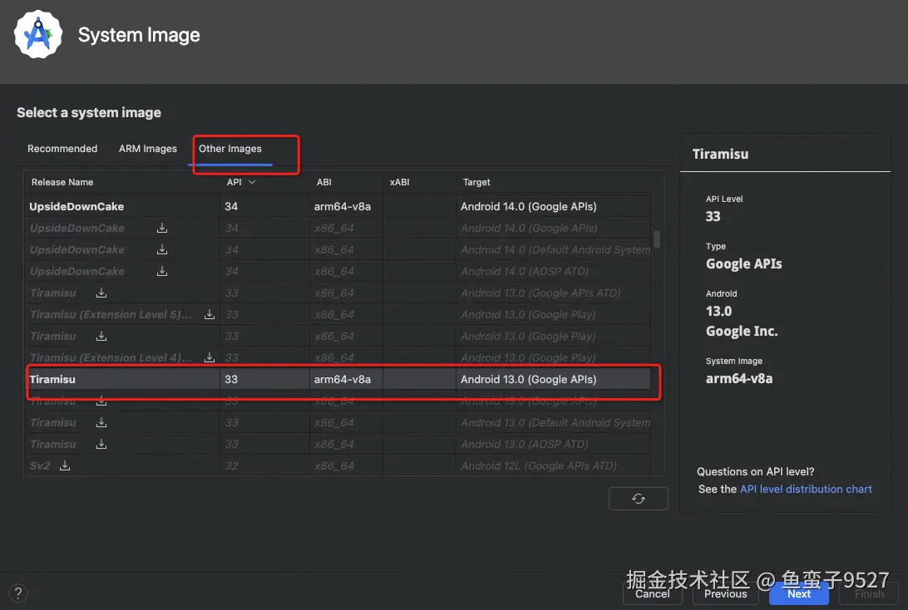Screen dimensions: 908x610
Task: Download Tiramisu Extension Level 5 image
Action: coord(210,314)
